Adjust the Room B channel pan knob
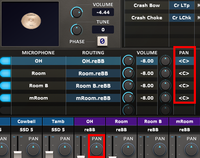The image size is (200, 158). pyautogui.click(x=160, y=150)
